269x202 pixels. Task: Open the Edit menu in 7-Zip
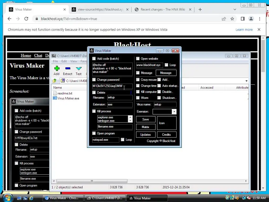point(64,61)
